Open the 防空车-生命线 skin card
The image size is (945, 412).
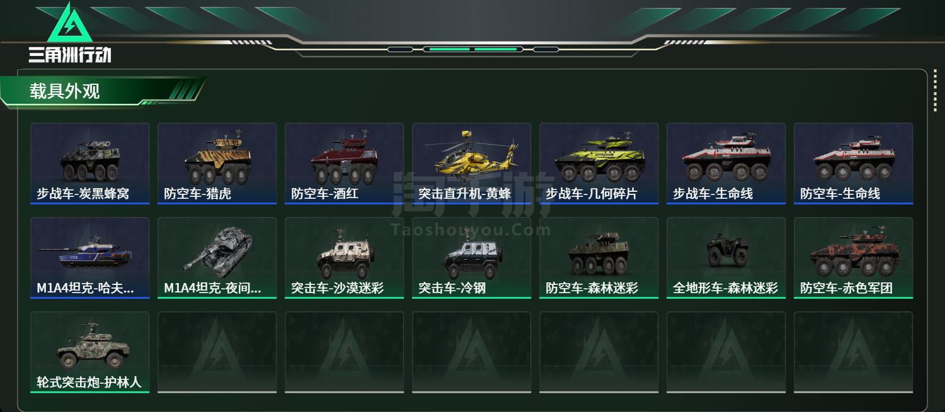tap(853, 164)
